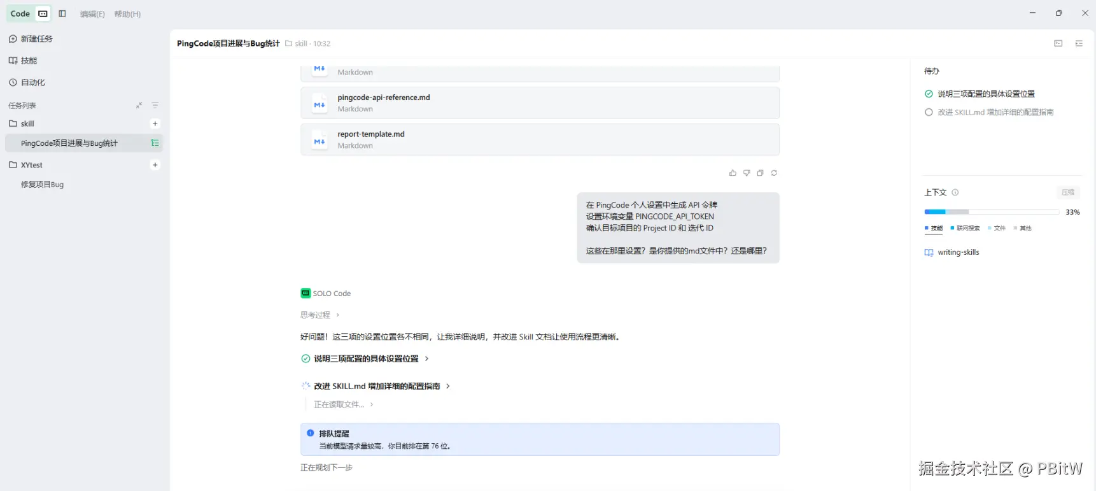Select the 联网搜索 context tab

pos(965,228)
